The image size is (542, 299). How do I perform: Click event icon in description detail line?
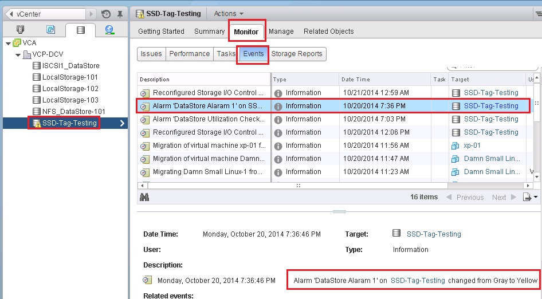148,280
